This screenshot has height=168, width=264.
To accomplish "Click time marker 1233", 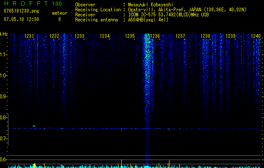I will pyautogui.click(x=79, y=36).
